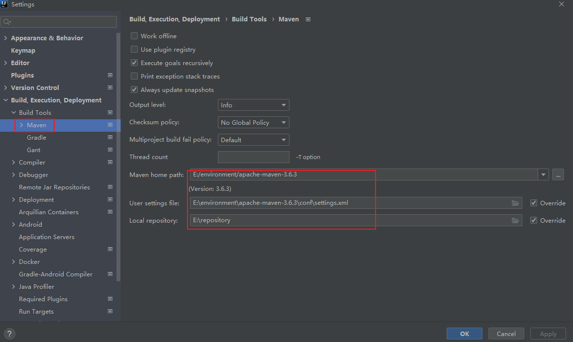Disable Always update snapshots checkbox
This screenshot has height=342, width=573.
[134, 89]
